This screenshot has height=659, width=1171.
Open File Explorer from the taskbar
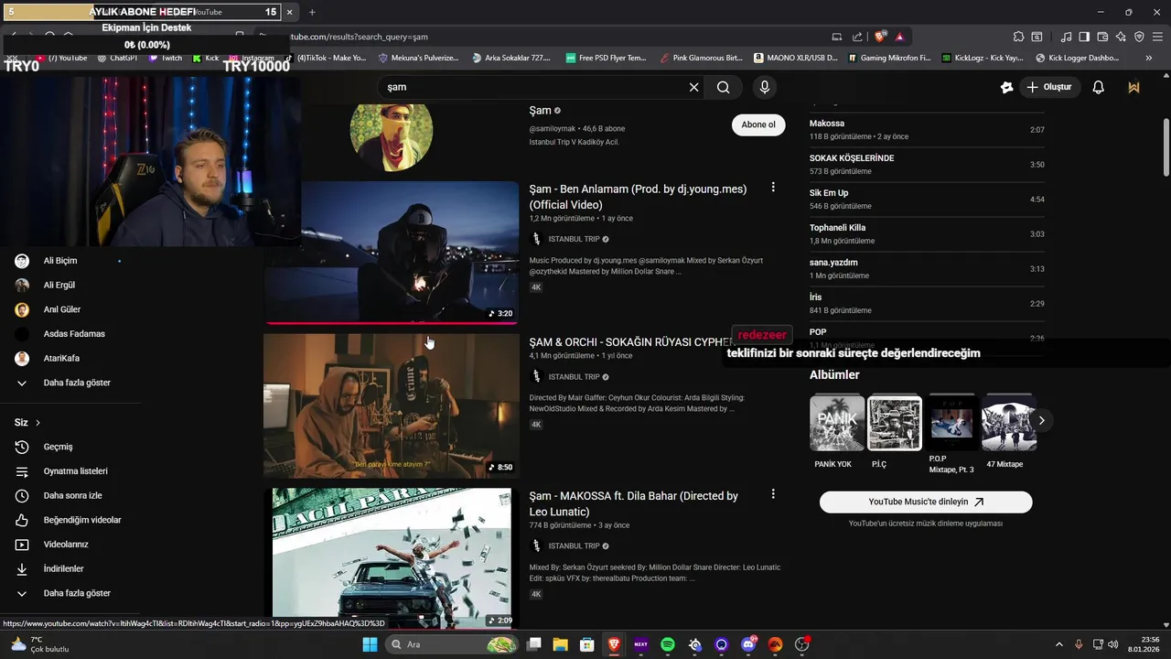pyautogui.click(x=560, y=644)
